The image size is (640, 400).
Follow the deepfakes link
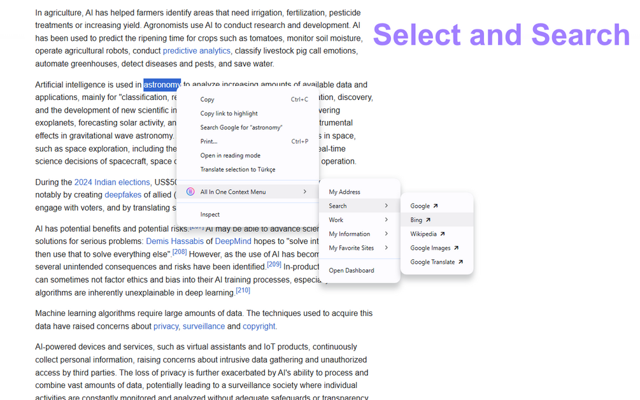(x=123, y=195)
